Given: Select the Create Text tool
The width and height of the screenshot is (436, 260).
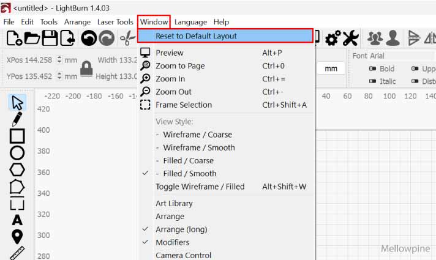Looking at the screenshot, I should (17, 220).
